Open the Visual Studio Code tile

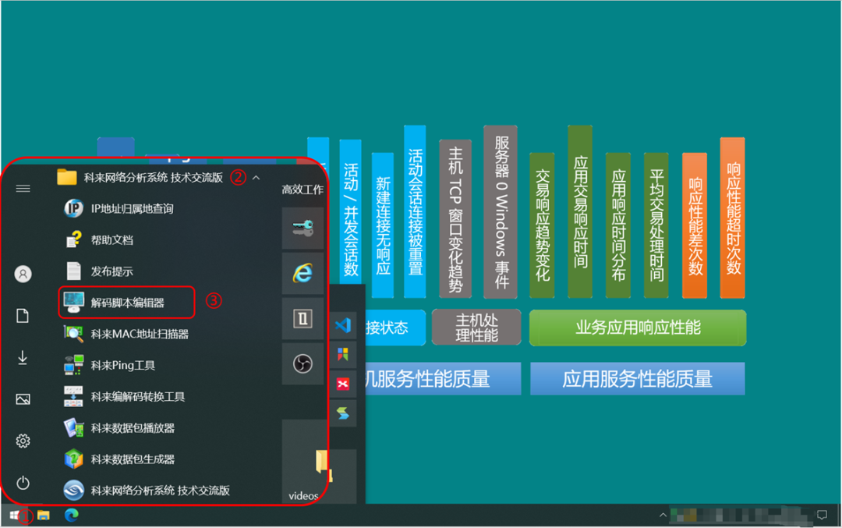[343, 326]
